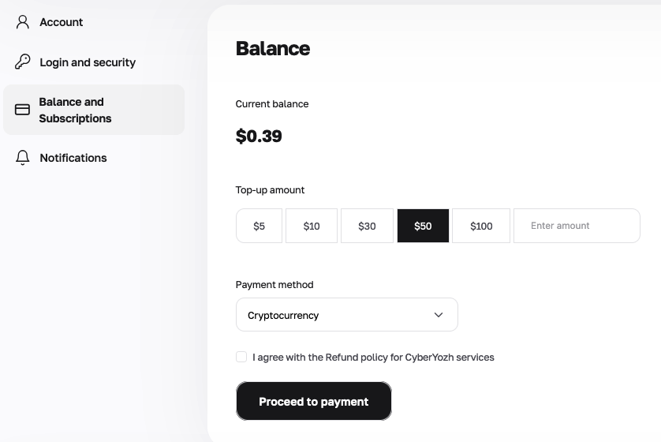Click the $0.39 current balance value
Screen dimensions: 661x442
[259, 137]
